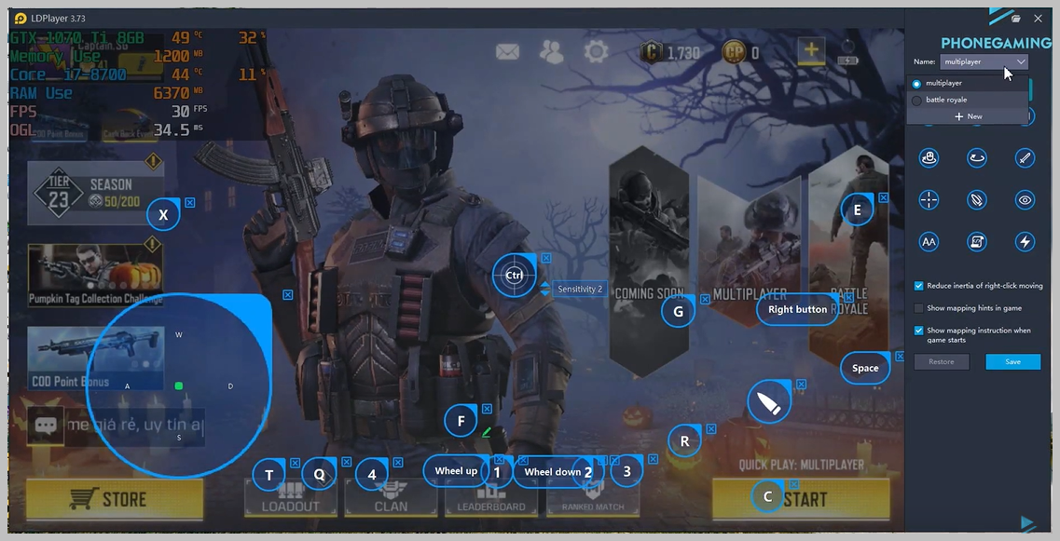The height and width of the screenshot is (541, 1060).
Task: Select the Wheel down key mapping
Action: (553, 471)
